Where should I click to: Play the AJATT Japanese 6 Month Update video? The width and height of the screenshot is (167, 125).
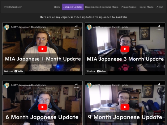[x=42, y=107]
